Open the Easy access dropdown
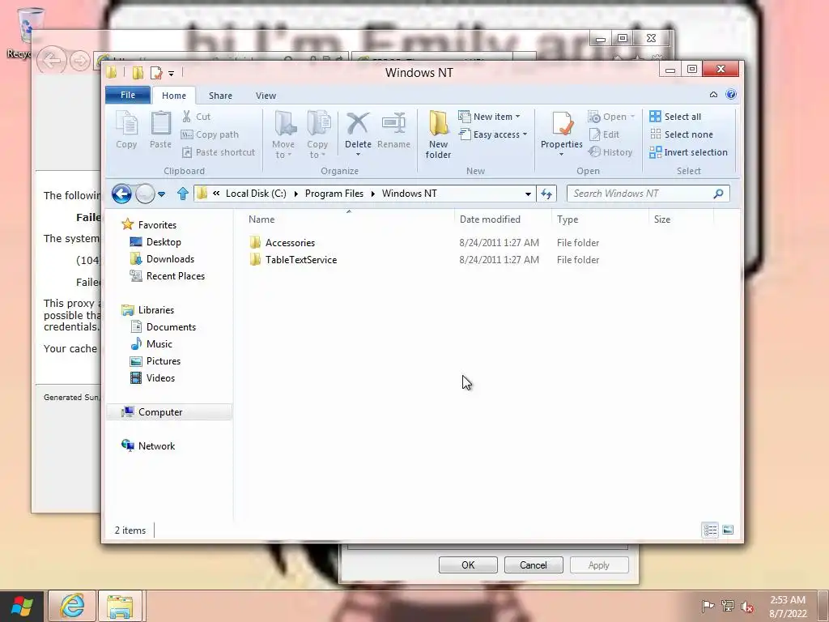 coord(493,134)
